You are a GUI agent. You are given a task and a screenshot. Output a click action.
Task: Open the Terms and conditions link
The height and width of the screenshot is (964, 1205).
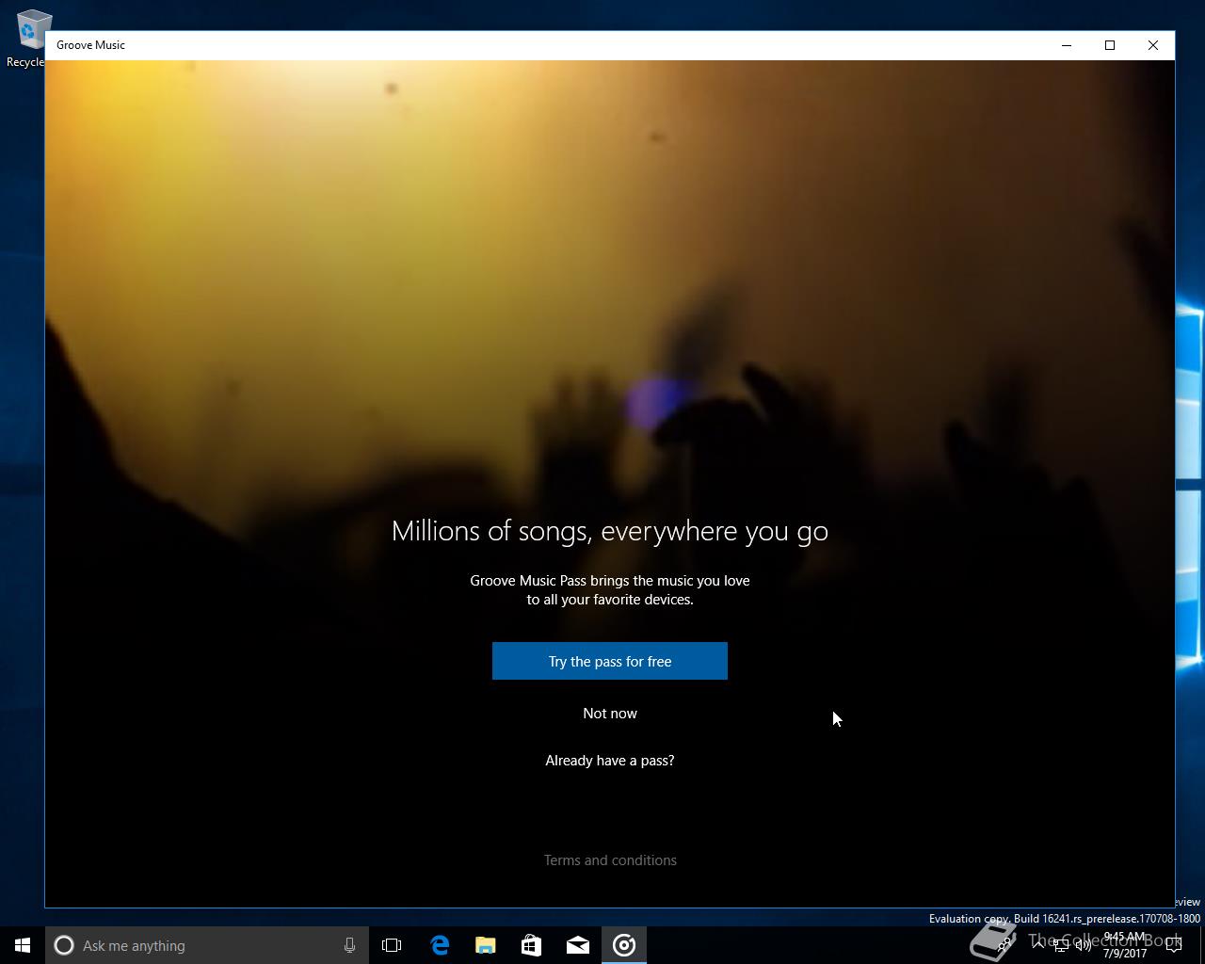pos(610,860)
